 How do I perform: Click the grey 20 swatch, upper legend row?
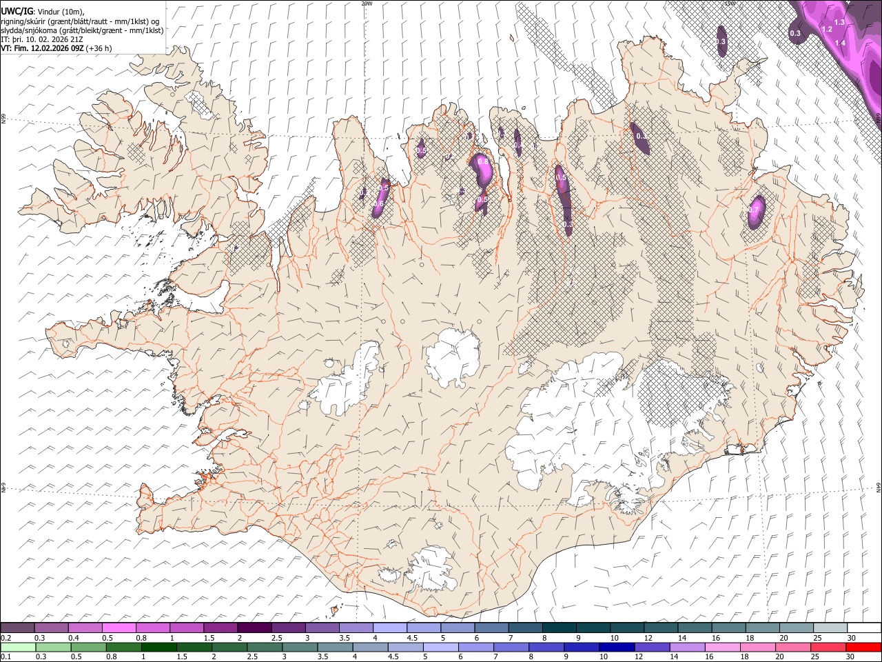[x=797, y=628]
